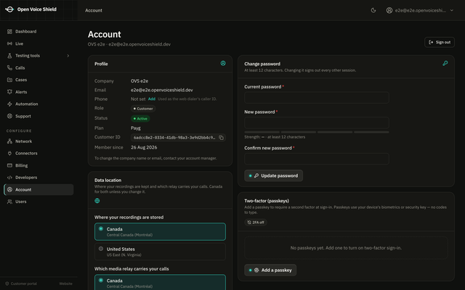This screenshot has width=465, height=290.
Task: Open the account dropdown chevron in header
Action: (452, 10)
